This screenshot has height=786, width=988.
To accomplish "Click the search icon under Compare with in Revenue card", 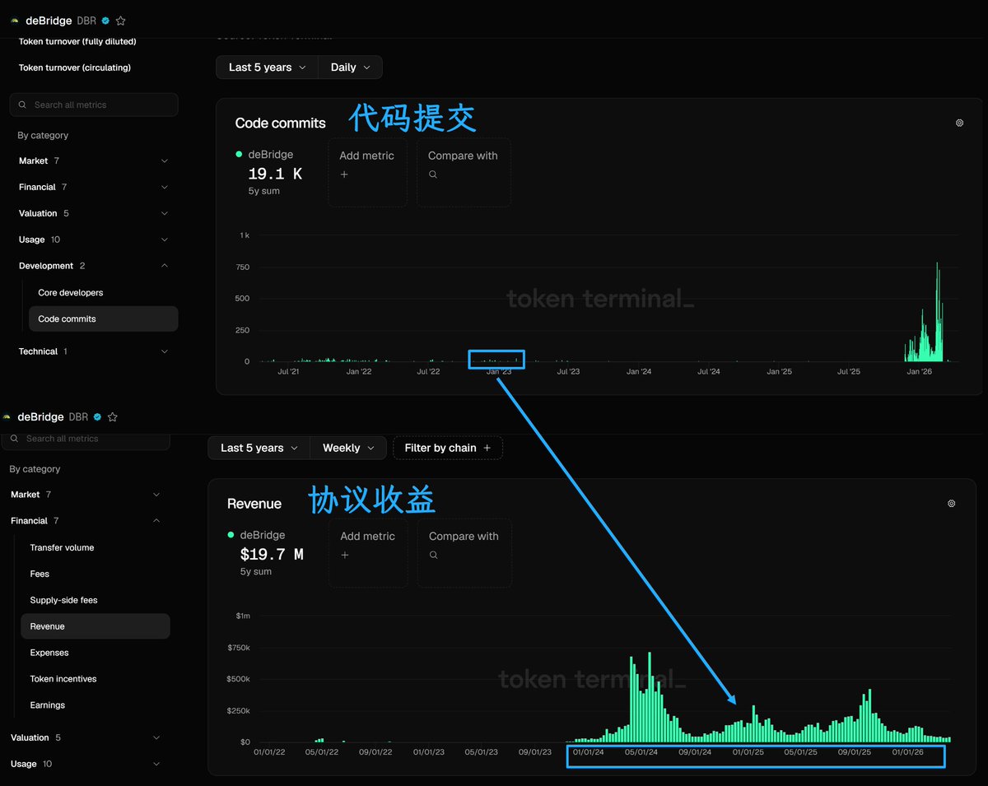I will click(x=433, y=555).
